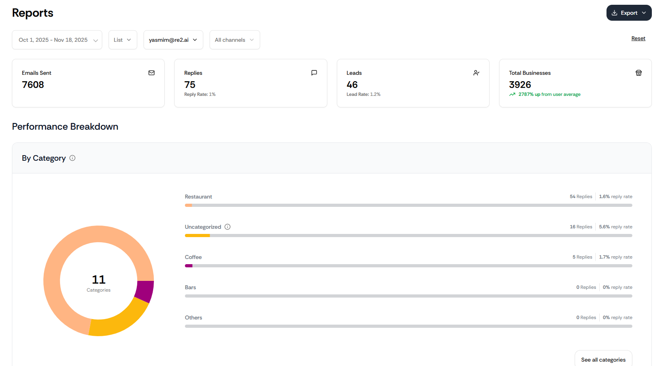The width and height of the screenshot is (659, 366).
Task: Open the yasmim@re2.ai account dropdown
Action: (x=173, y=40)
